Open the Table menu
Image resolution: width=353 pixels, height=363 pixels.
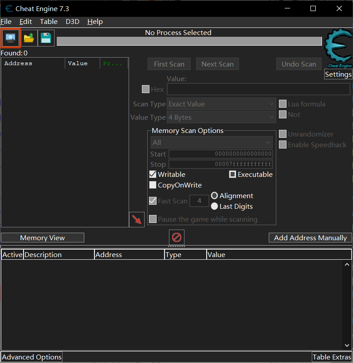click(49, 22)
